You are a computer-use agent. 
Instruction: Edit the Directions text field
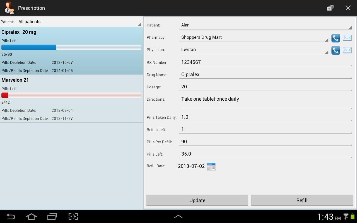[265, 102]
